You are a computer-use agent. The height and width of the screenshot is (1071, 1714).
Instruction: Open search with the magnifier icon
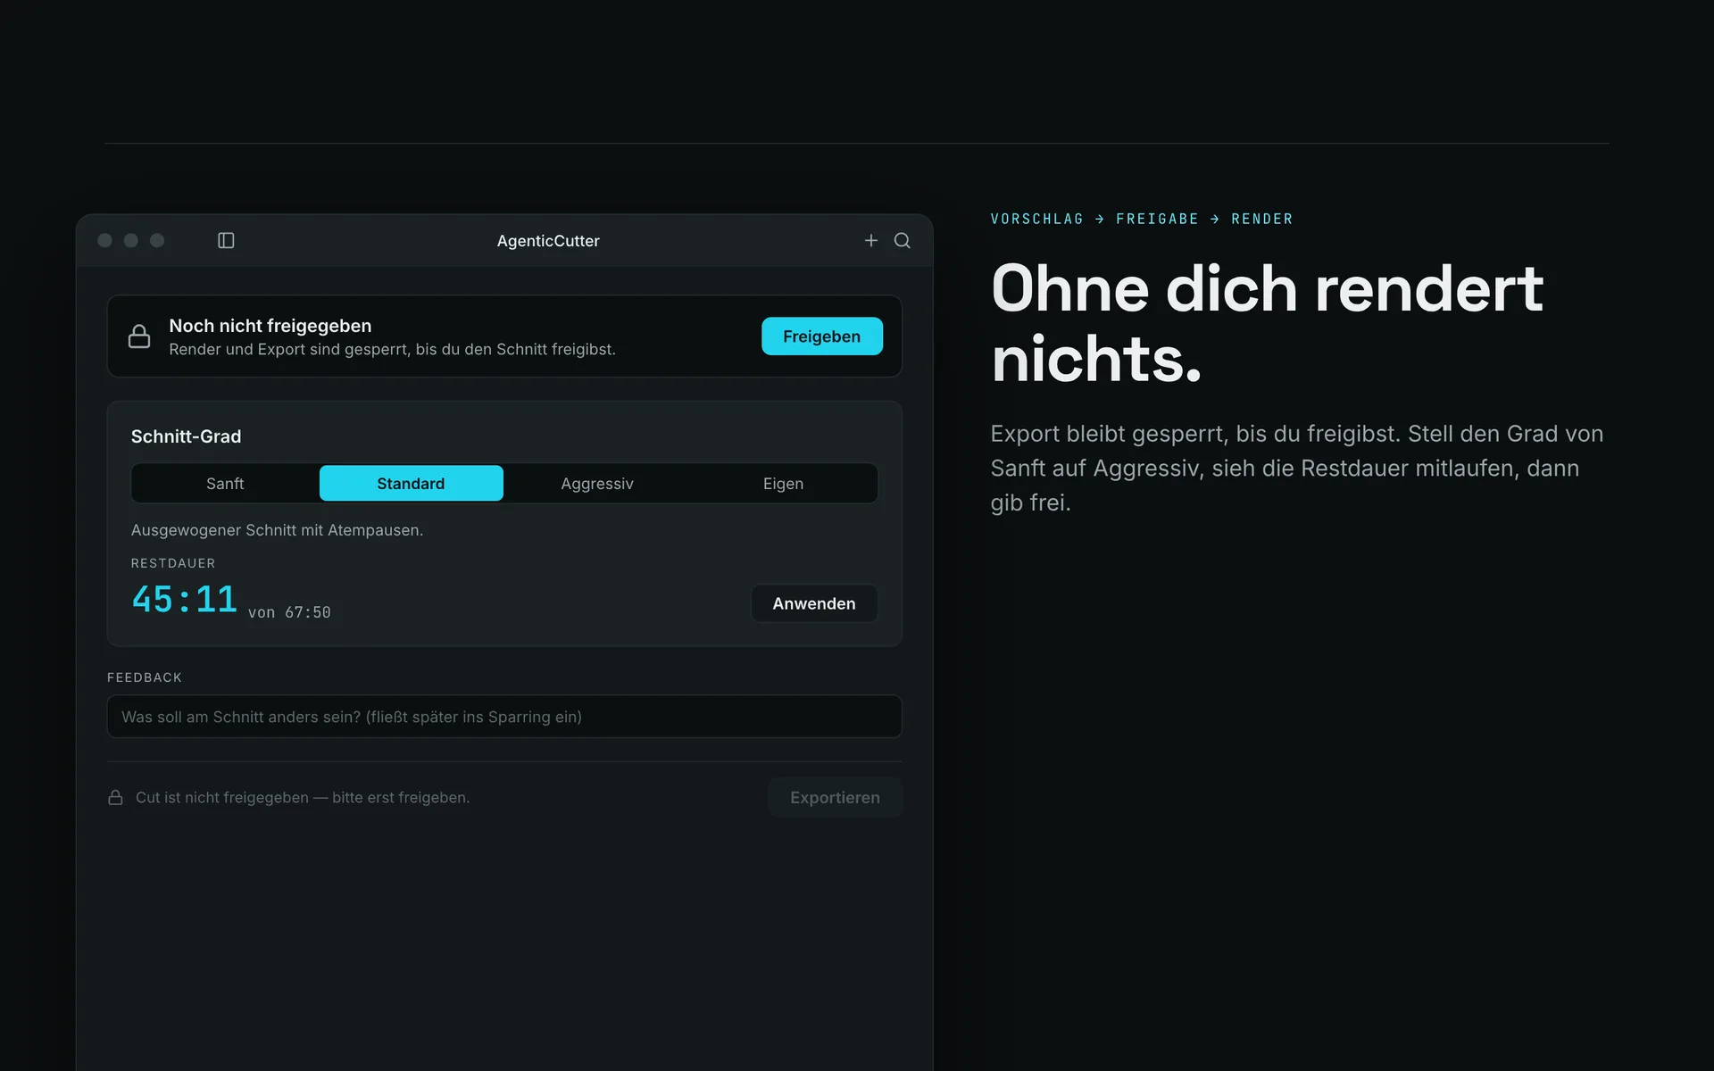[x=903, y=241]
